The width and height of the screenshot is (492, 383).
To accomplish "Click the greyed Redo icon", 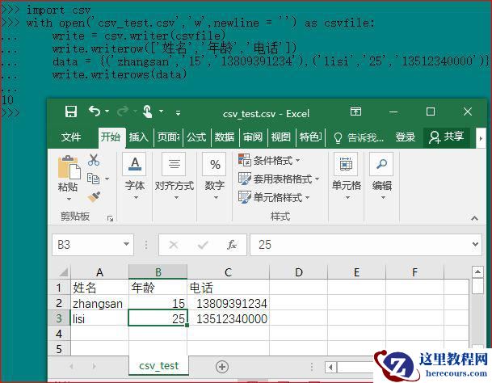I will [123, 111].
